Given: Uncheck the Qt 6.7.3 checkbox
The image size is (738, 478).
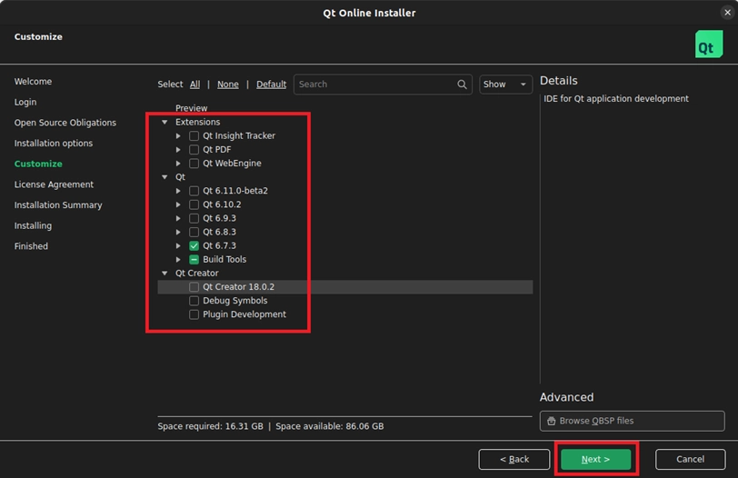Looking at the screenshot, I should tap(194, 246).
